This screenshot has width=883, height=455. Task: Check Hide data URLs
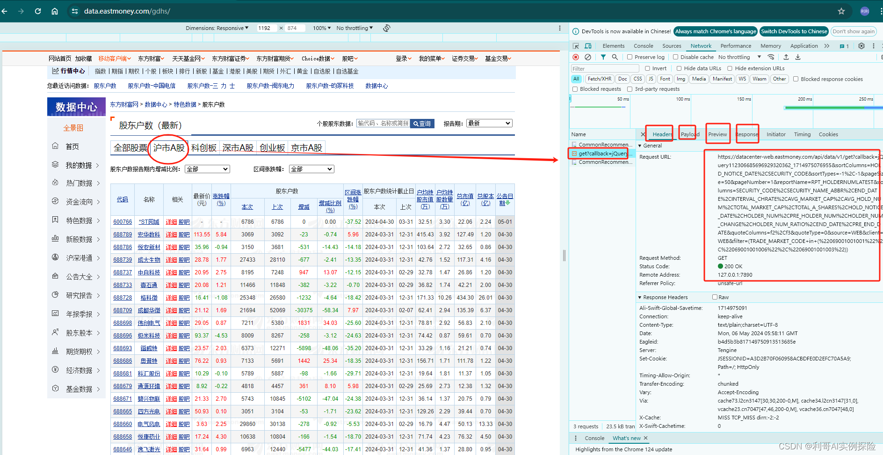pos(679,68)
